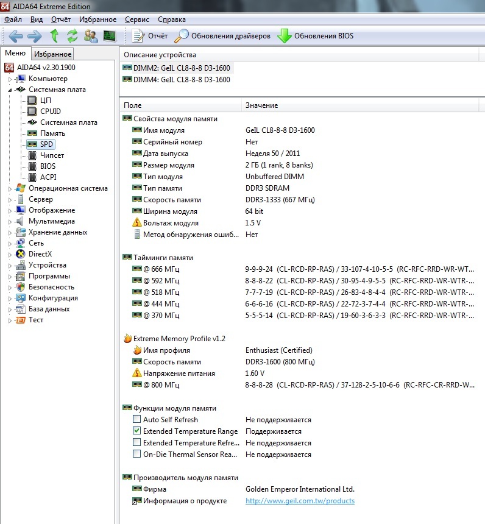
Task: Click Обновления драйверов magnifier button
Action: pos(222,36)
